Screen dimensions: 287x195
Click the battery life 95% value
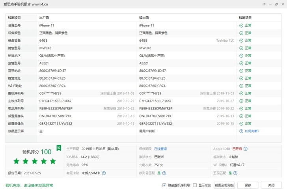click(x=85, y=165)
